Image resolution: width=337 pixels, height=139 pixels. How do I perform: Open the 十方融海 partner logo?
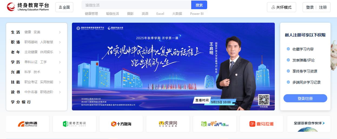point(121,124)
